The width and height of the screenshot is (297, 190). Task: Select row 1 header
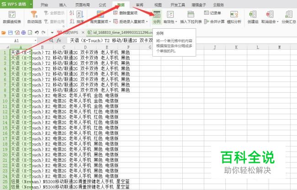pyautogui.click(x=5, y=53)
